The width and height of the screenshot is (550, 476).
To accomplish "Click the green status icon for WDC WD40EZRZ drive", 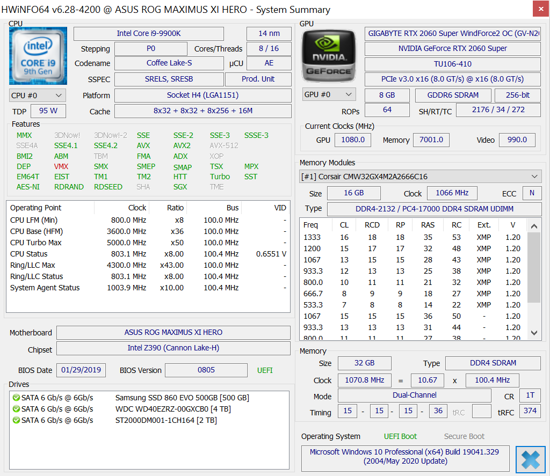I will pos(16,409).
